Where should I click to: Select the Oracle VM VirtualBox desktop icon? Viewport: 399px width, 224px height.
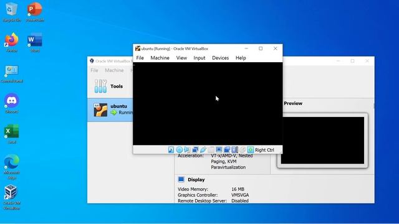pos(12,197)
